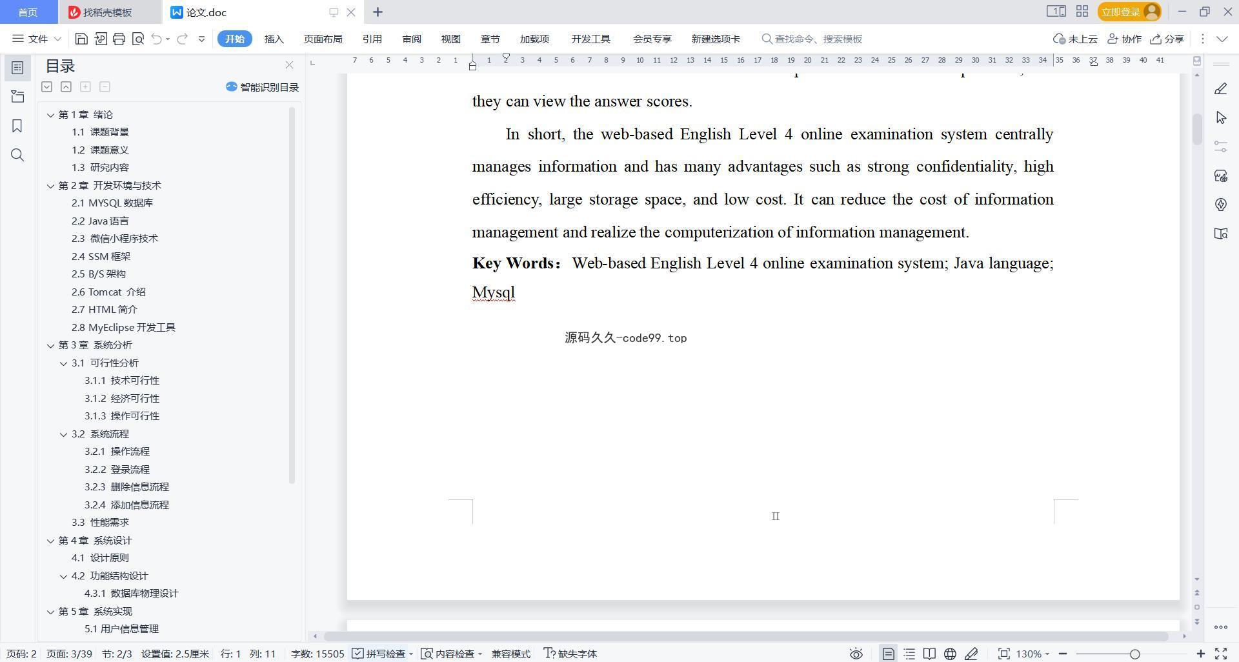Collapse the ribbon using top-right chevron
Image resolution: width=1239 pixels, height=662 pixels.
click(x=1222, y=39)
